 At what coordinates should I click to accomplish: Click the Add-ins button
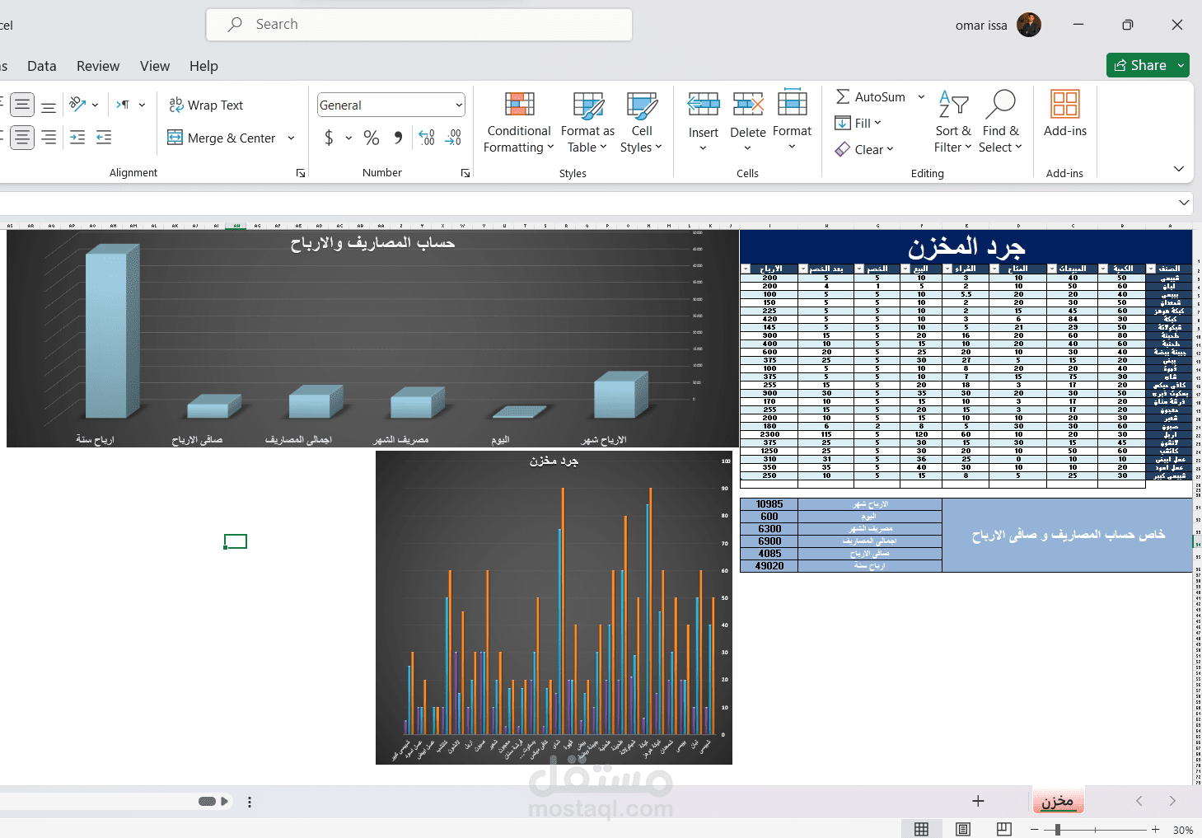[1065, 114]
